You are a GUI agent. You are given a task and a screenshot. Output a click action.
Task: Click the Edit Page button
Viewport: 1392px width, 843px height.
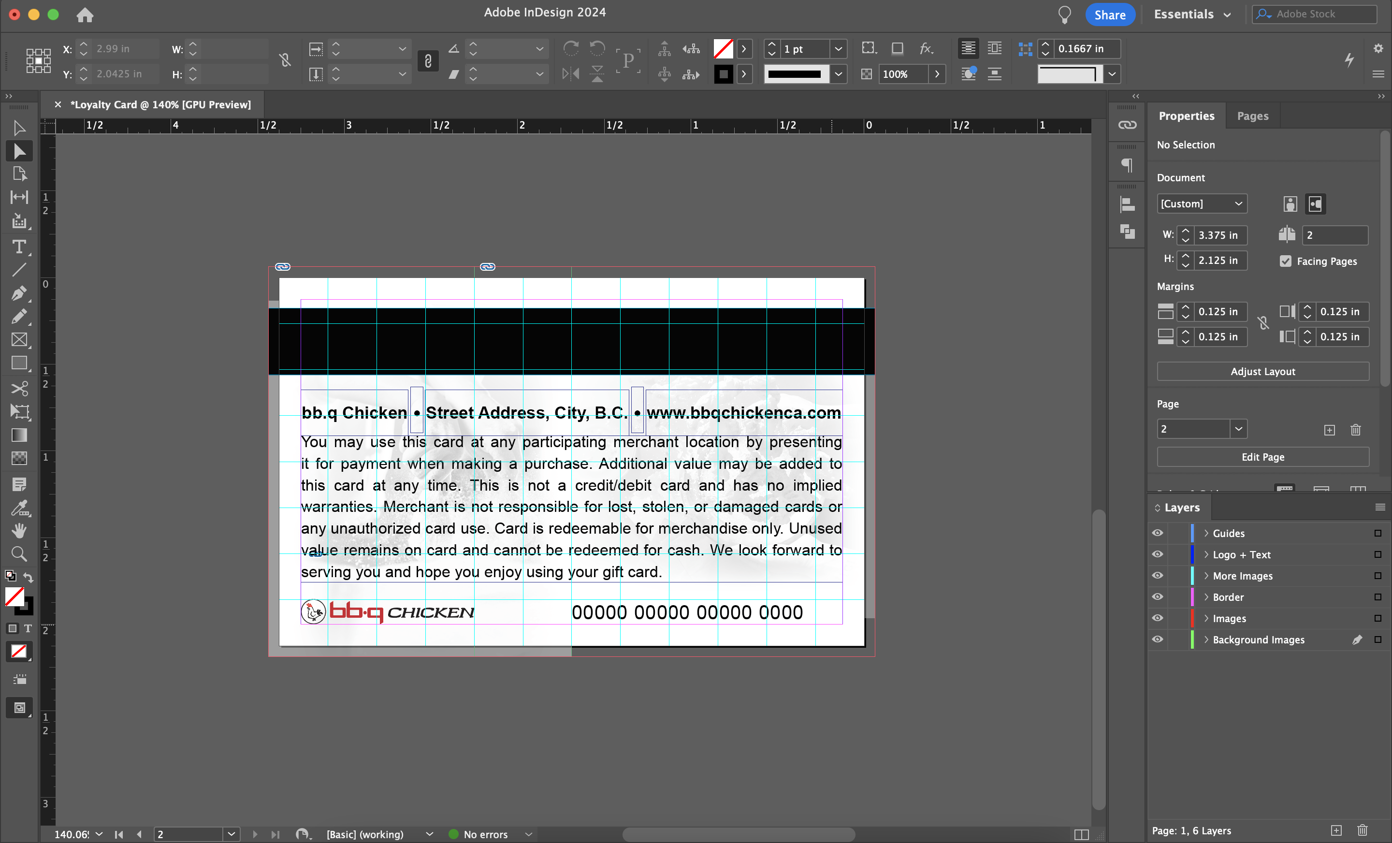1262,456
